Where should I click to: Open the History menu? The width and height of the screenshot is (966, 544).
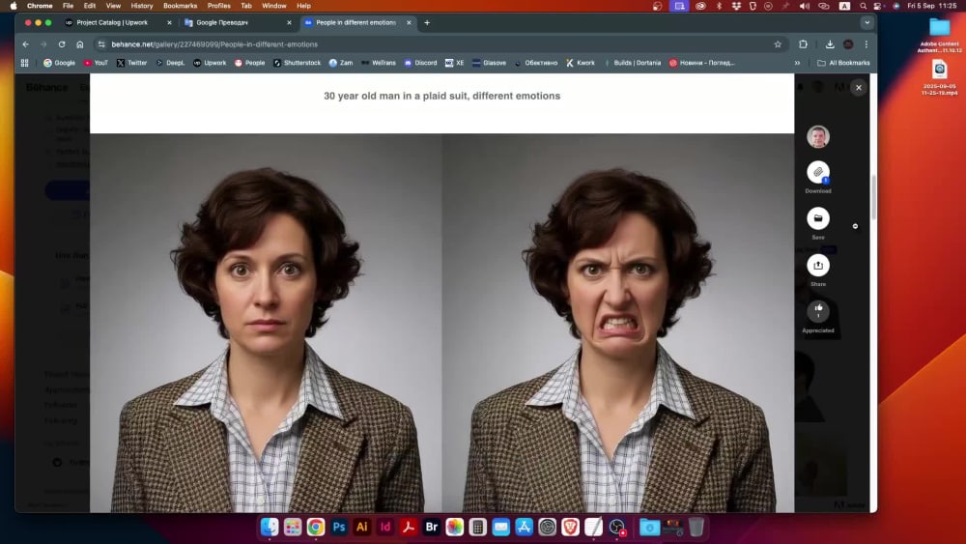[x=142, y=6]
